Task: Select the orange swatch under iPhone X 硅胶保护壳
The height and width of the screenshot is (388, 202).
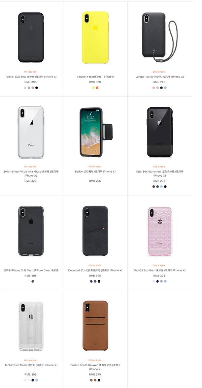Action: click(97, 88)
